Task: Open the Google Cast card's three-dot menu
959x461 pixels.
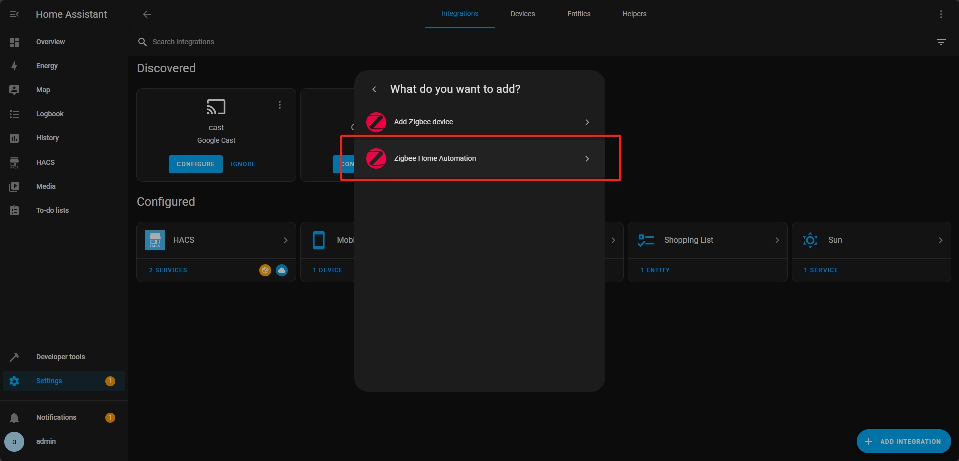Action: click(280, 105)
